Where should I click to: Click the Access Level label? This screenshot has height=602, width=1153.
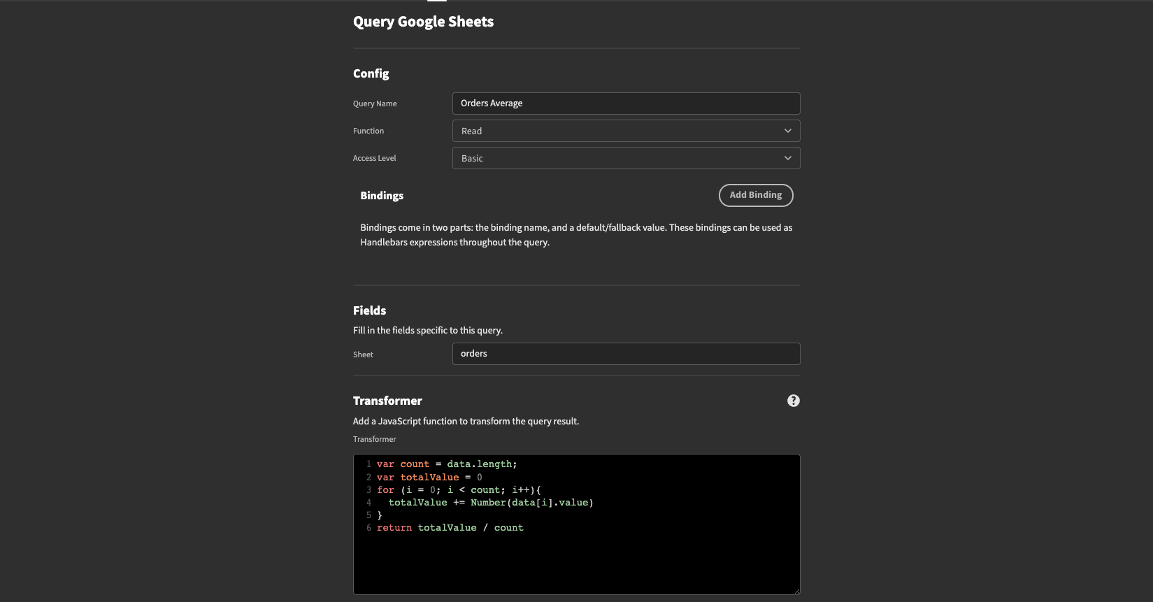pyautogui.click(x=374, y=158)
